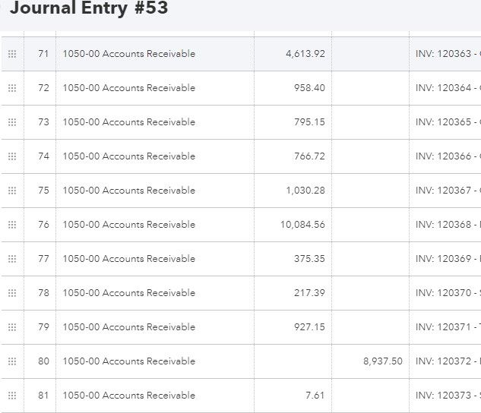Click the drag handle icon on line 72

(12, 88)
